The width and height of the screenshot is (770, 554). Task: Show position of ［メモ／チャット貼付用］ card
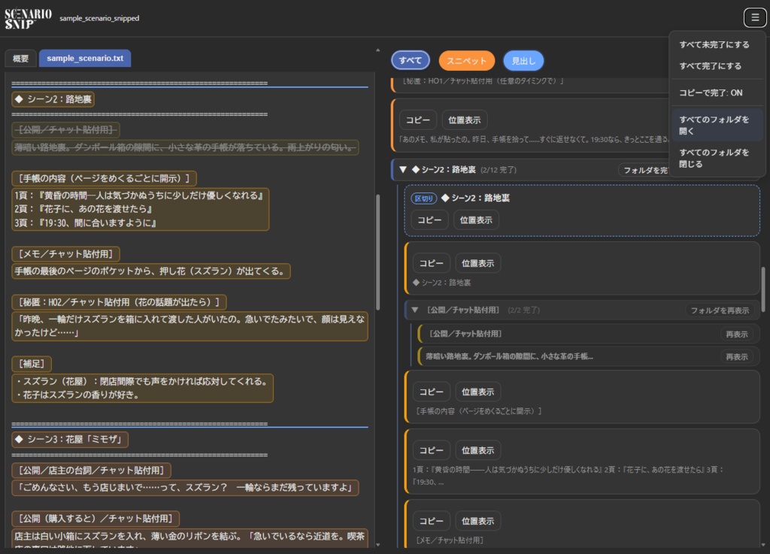pos(477,521)
